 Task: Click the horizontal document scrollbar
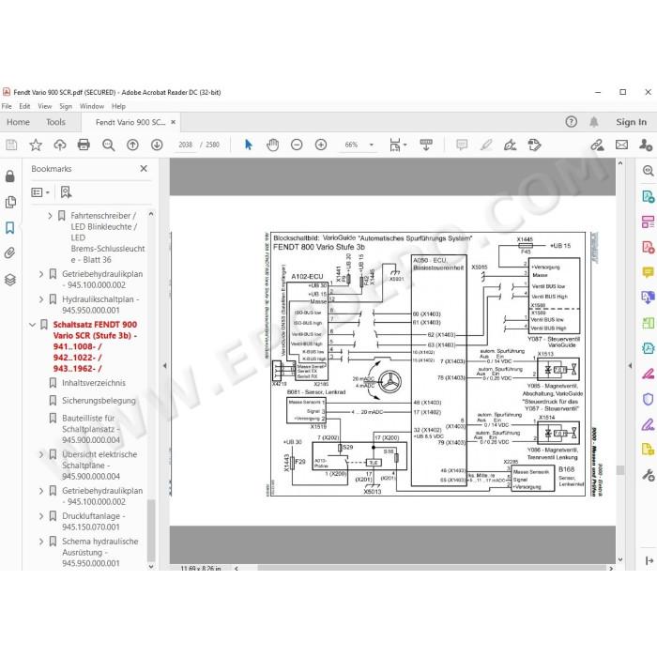[x=432, y=568]
